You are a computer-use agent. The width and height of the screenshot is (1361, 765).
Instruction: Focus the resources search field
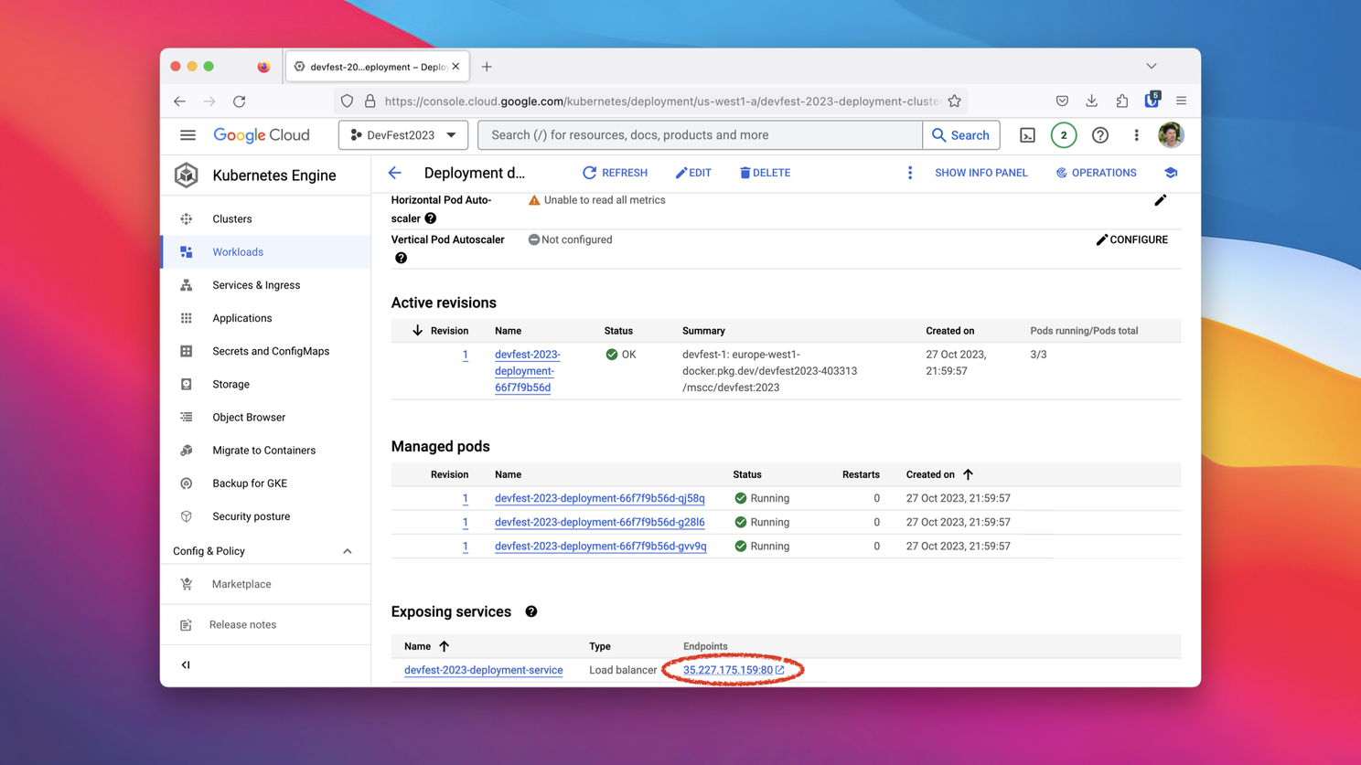coord(701,135)
